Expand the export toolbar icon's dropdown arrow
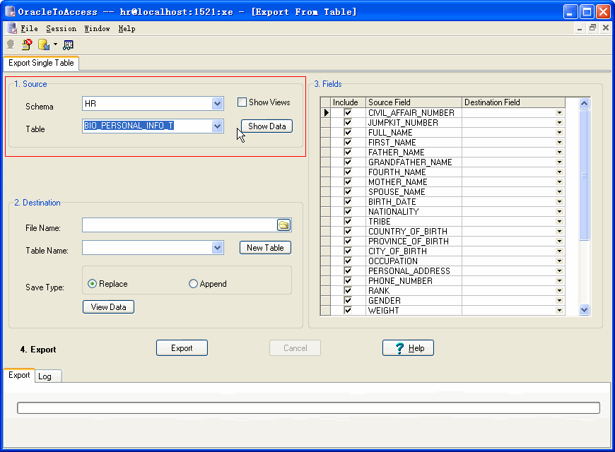This screenshot has height=452, width=615. [x=55, y=44]
